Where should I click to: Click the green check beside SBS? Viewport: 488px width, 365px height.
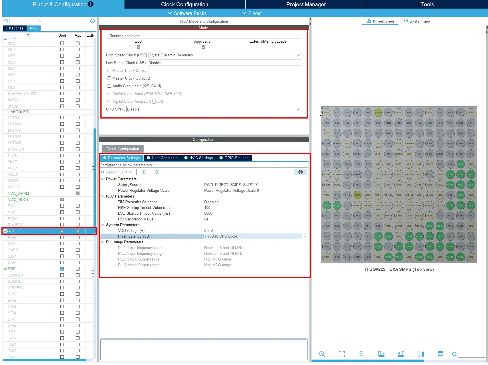coord(5,269)
